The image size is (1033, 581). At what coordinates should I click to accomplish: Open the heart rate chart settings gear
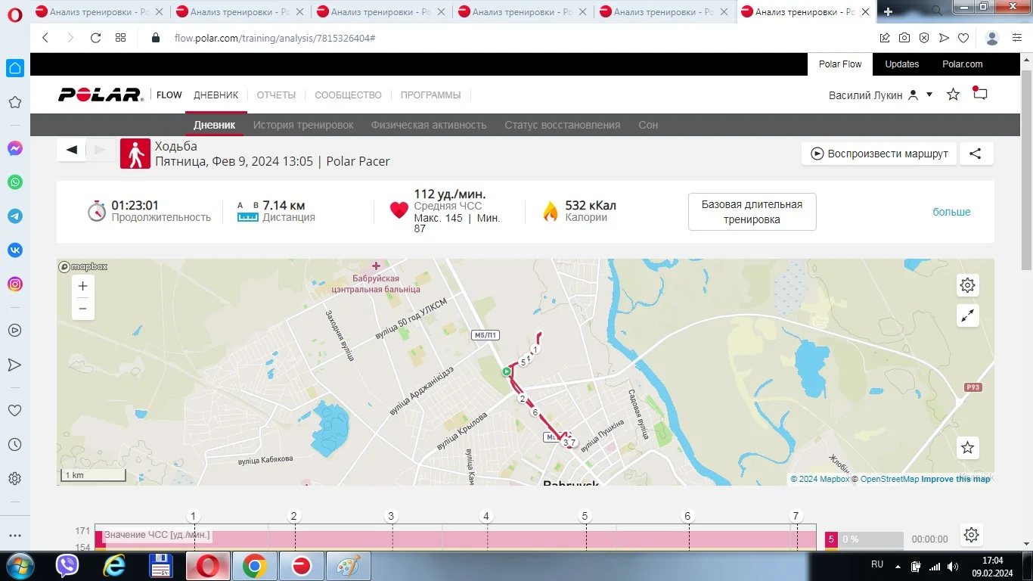972,536
